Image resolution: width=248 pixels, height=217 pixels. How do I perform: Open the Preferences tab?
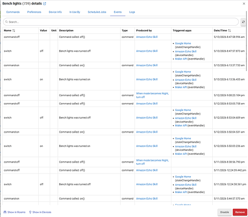click(34, 12)
